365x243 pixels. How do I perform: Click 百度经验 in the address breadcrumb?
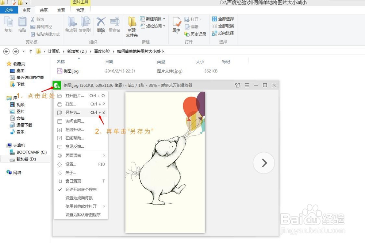click(102, 51)
